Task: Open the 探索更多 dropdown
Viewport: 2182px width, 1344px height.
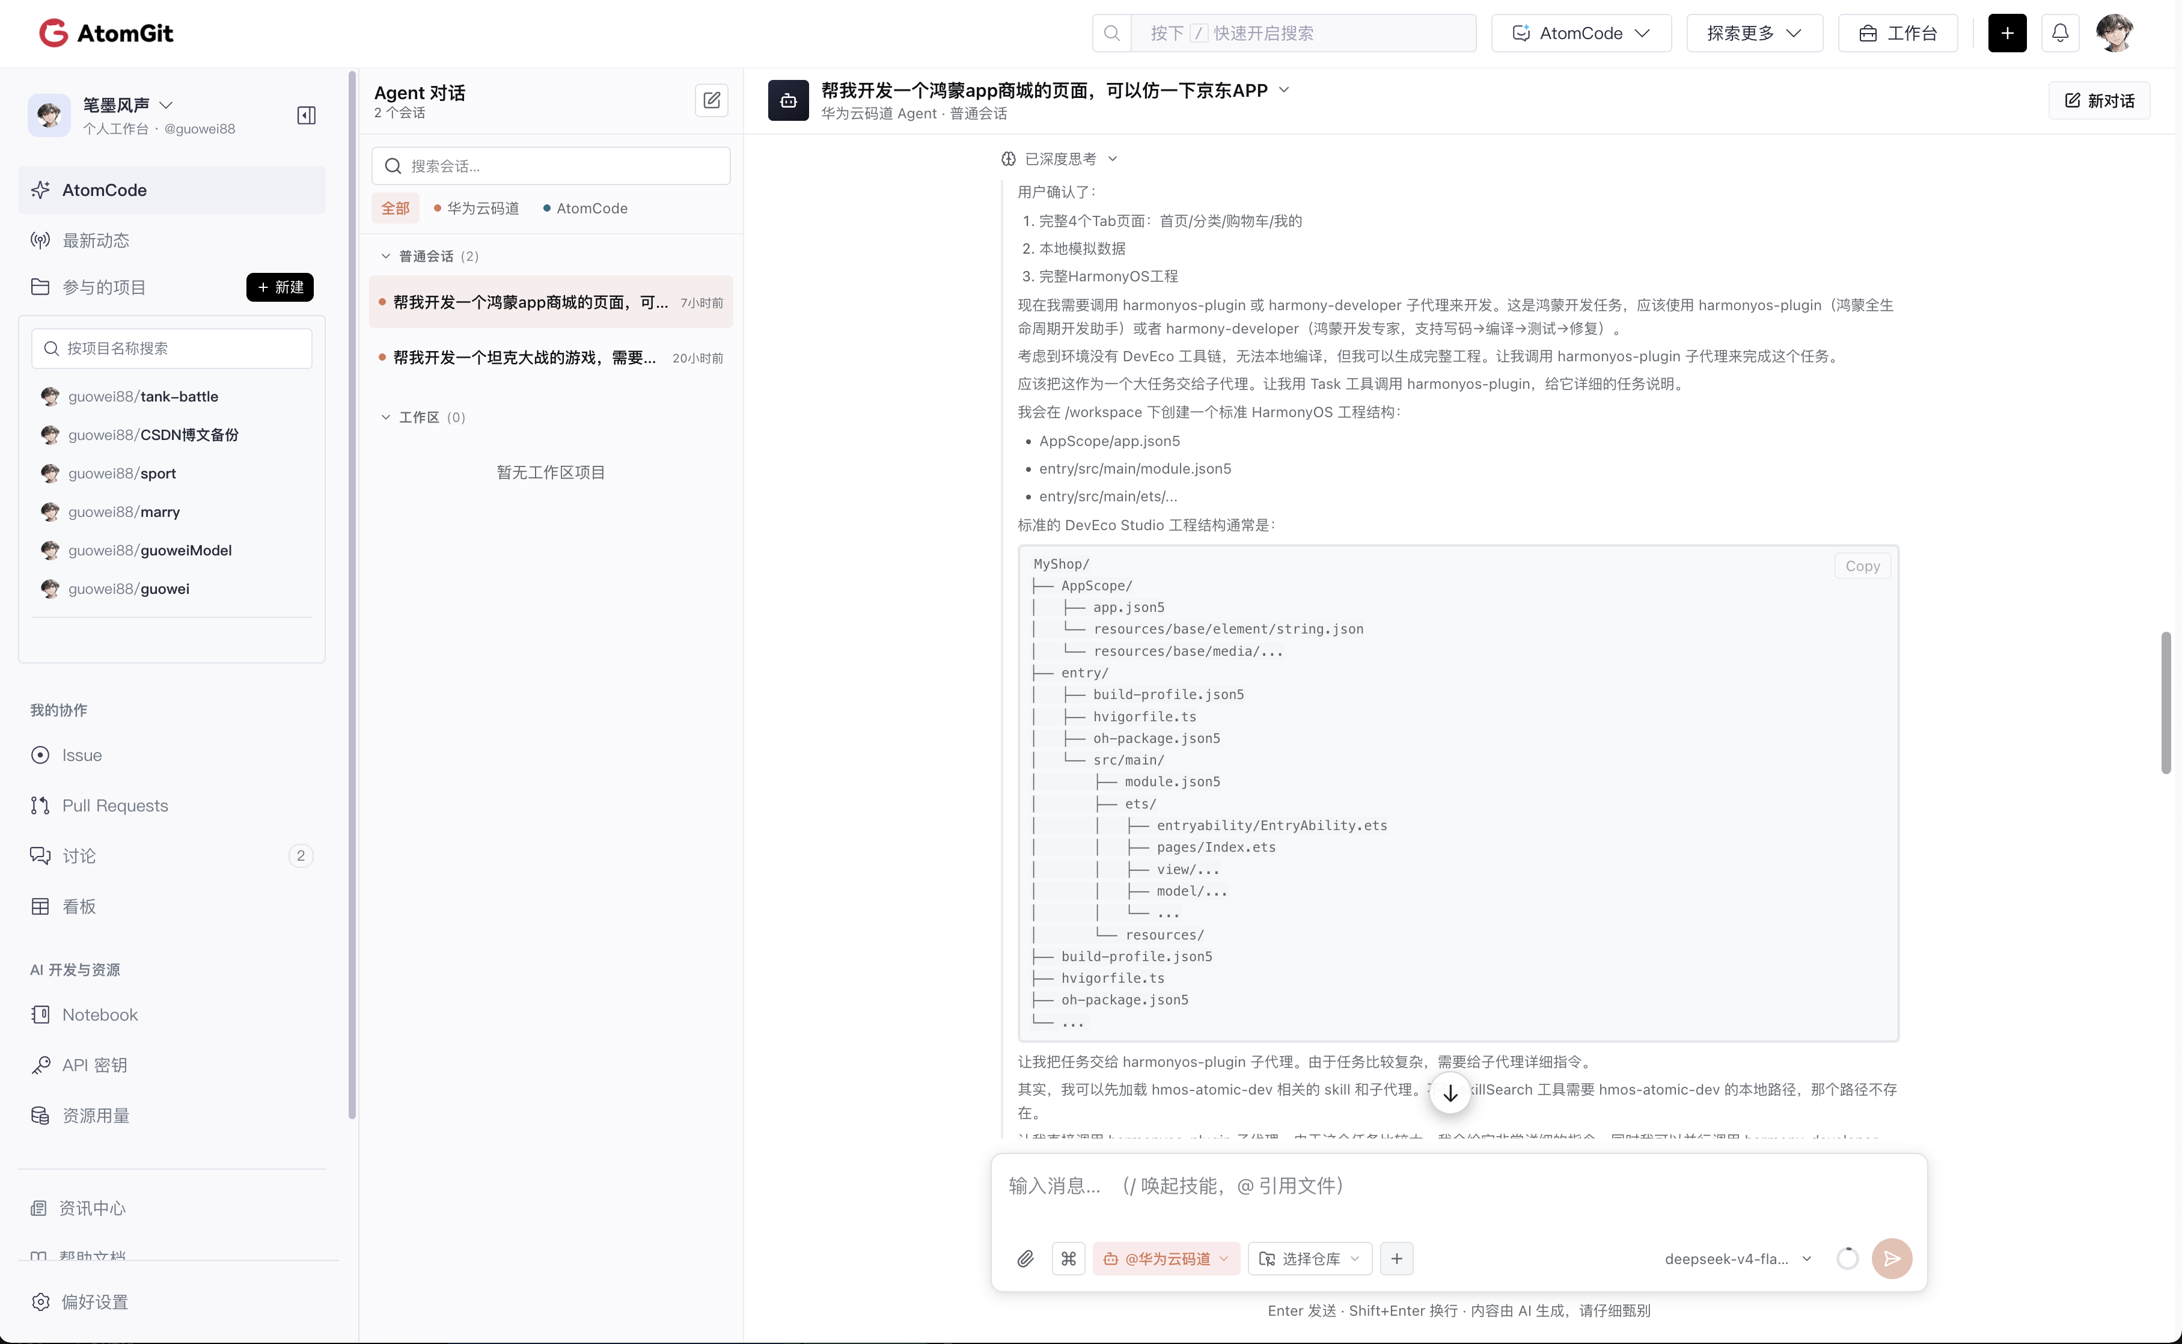Action: pyautogui.click(x=1755, y=33)
